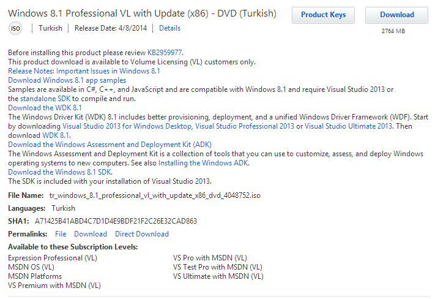Click Download the Windows 8.1 SDK link
Viewport: 438px width, 299px height.
[x=59, y=172]
